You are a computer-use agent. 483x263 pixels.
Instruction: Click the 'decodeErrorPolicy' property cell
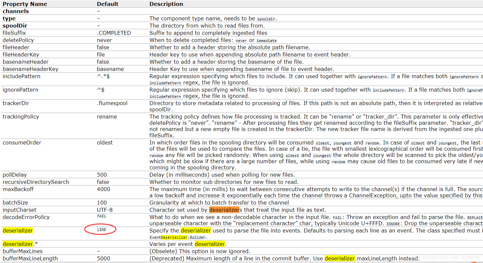(26, 217)
